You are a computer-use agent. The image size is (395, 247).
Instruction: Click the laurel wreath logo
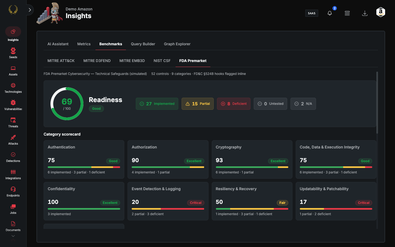coord(13,10)
